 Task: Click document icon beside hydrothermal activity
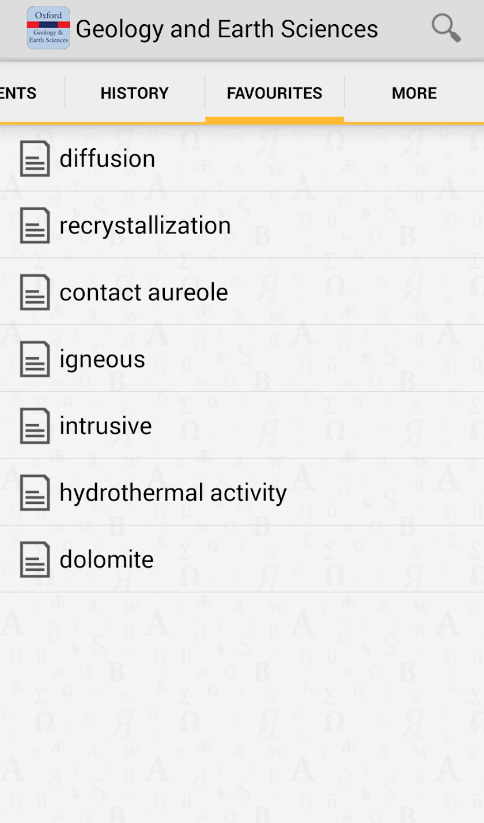35,493
